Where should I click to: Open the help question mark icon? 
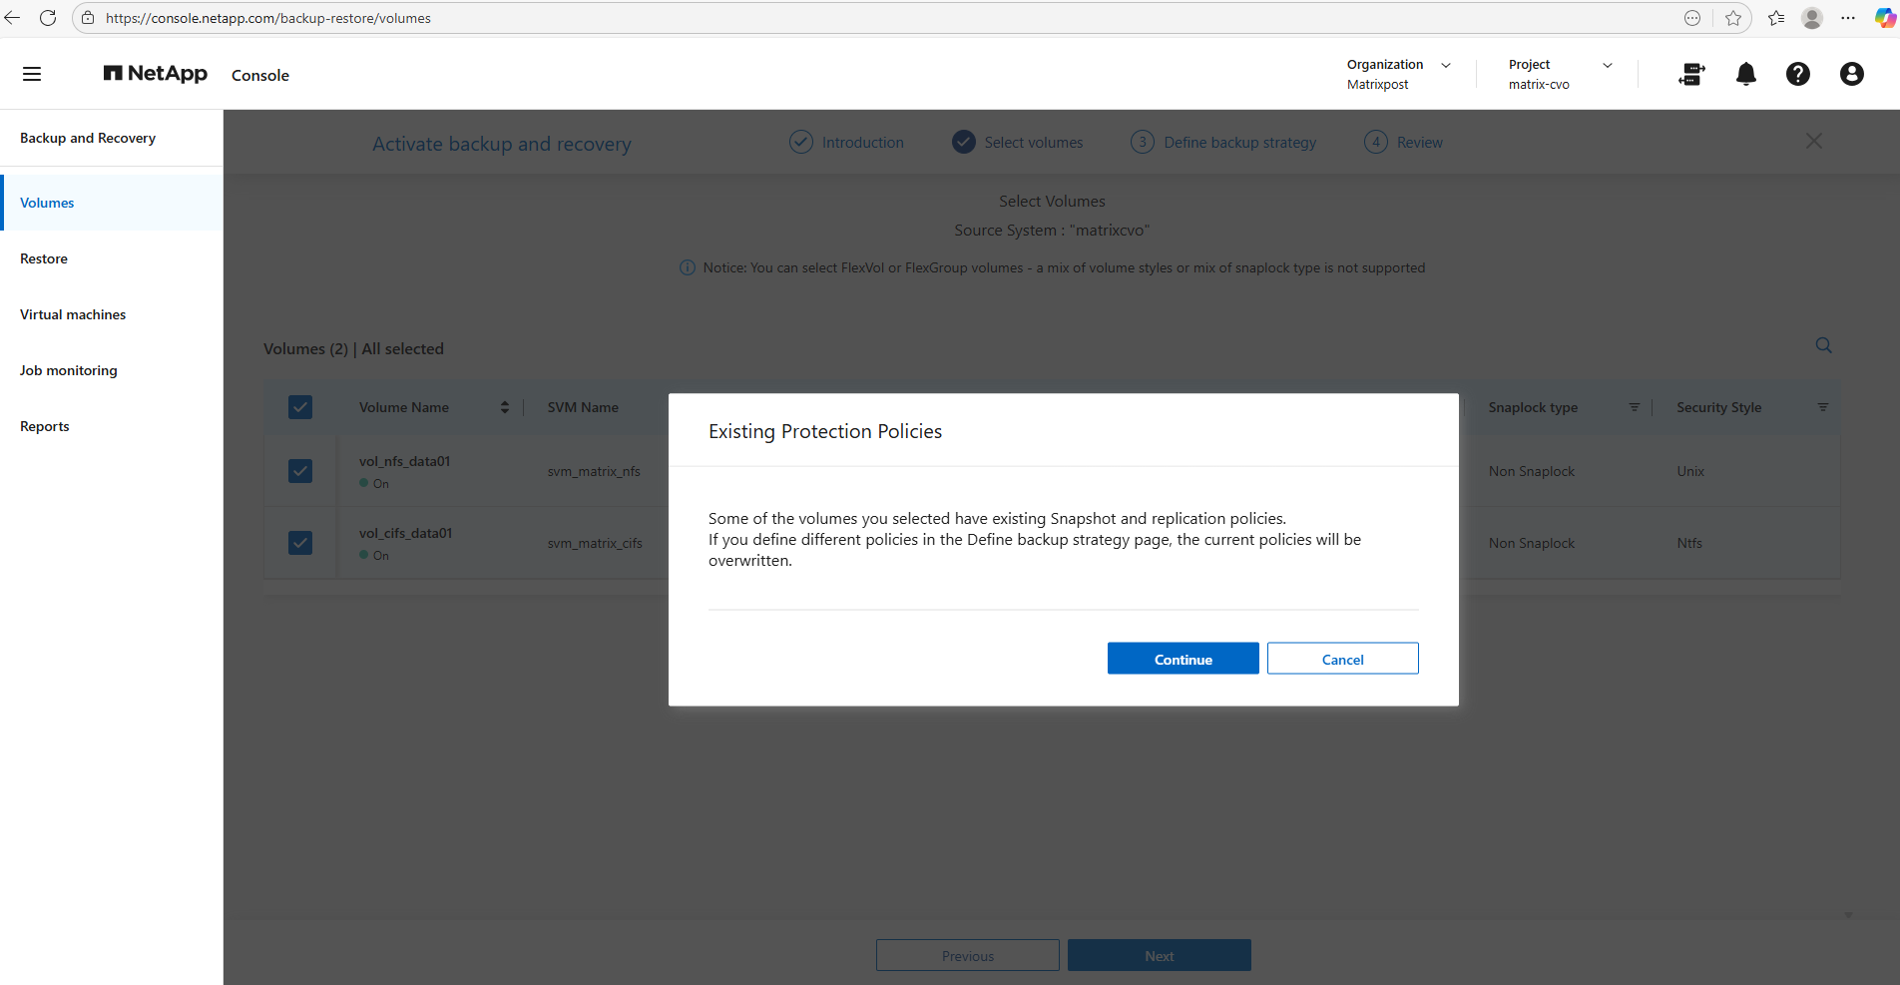point(1797,74)
